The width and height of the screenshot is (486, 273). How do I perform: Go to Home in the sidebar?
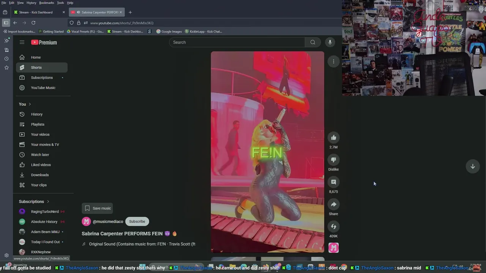42,57
